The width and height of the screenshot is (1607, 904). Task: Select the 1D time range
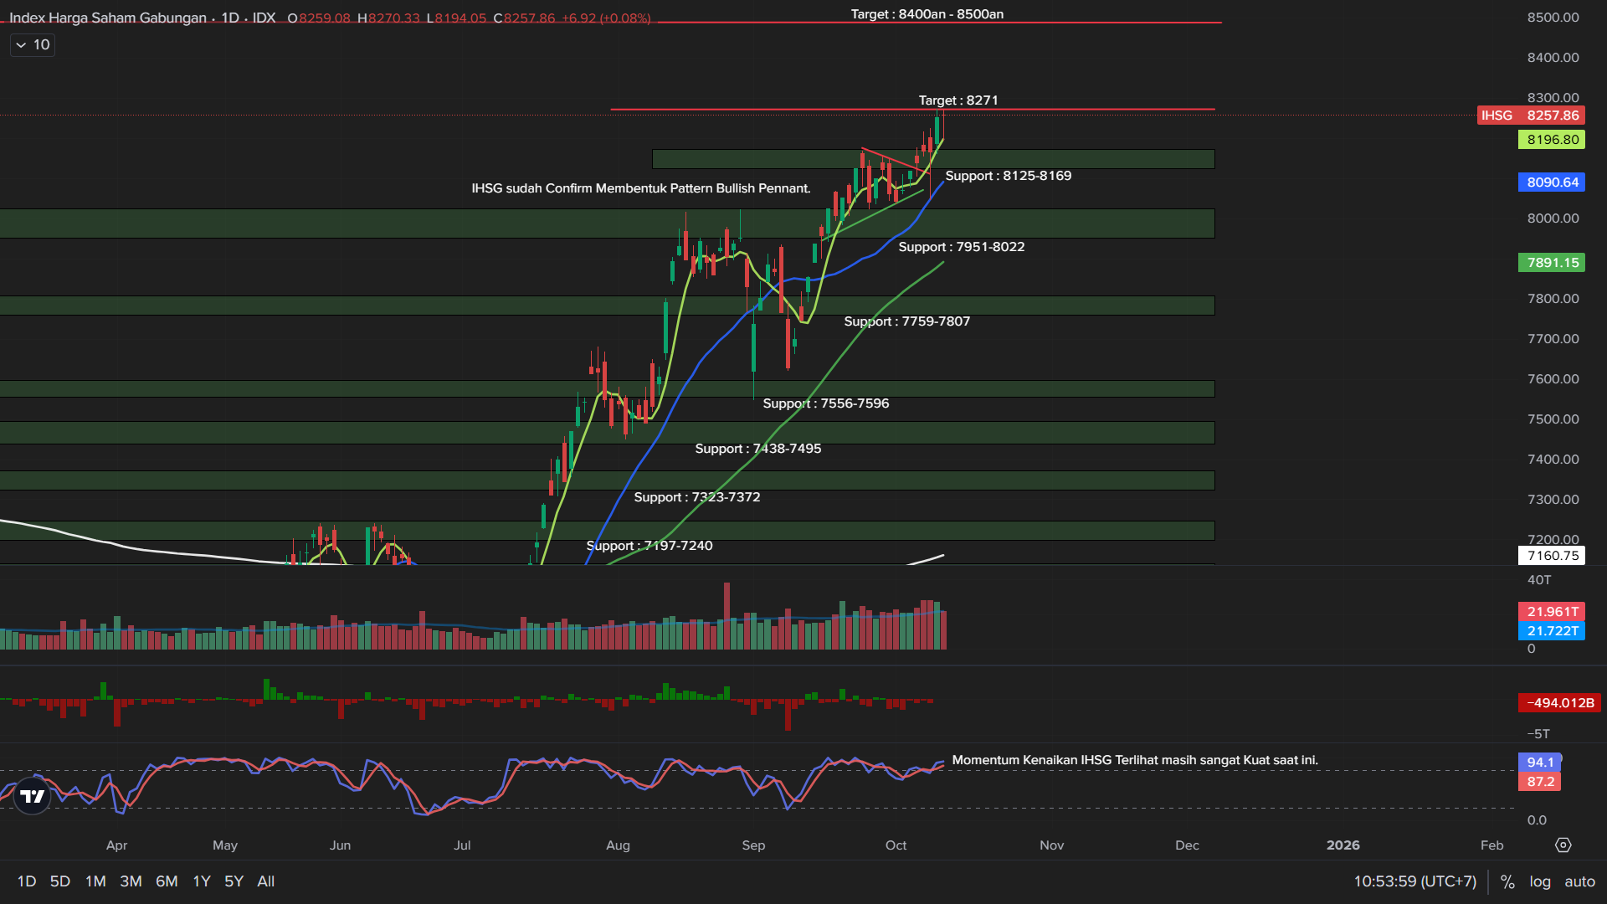click(x=27, y=881)
